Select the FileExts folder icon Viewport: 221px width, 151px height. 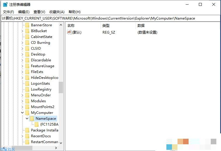[27, 72]
